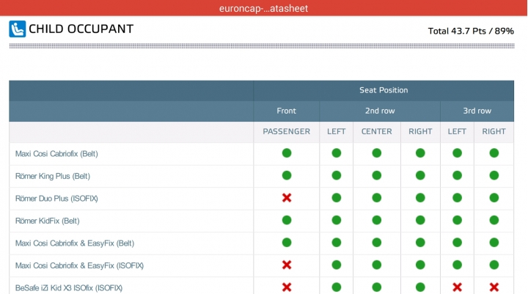Click the CENTER column header
Screen dimensions: 528x294
coord(376,131)
